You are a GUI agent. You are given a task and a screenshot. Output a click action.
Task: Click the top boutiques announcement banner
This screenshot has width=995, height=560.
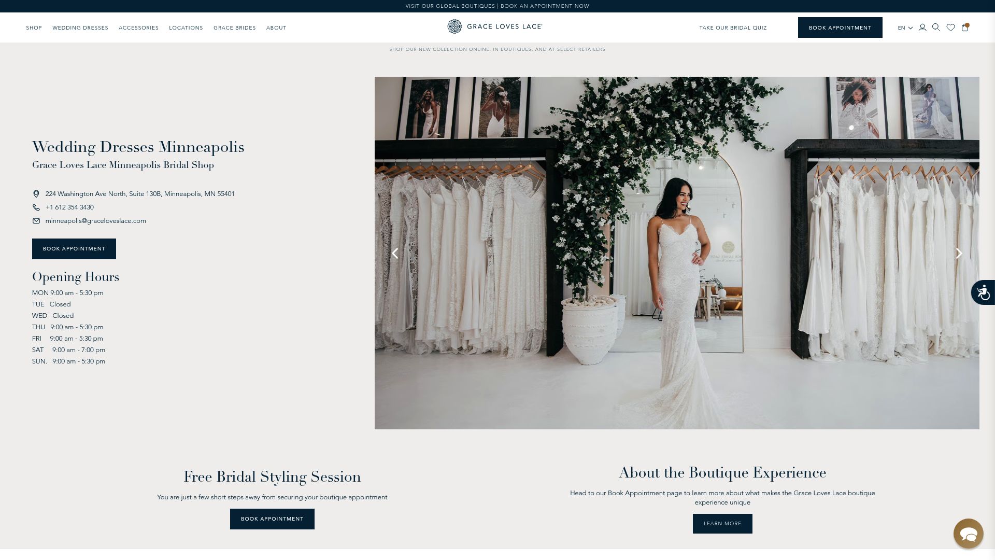pos(497,6)
